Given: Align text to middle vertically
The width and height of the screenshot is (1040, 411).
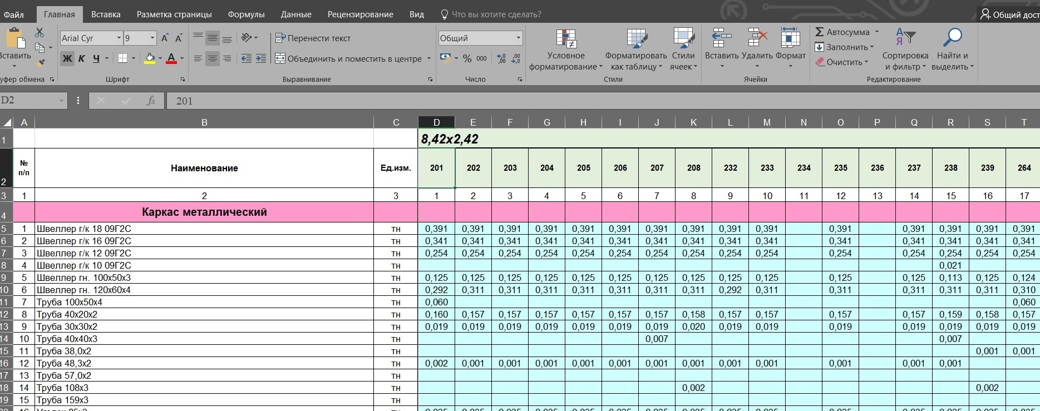Looking at the screenshot, I should coord(212,38).
